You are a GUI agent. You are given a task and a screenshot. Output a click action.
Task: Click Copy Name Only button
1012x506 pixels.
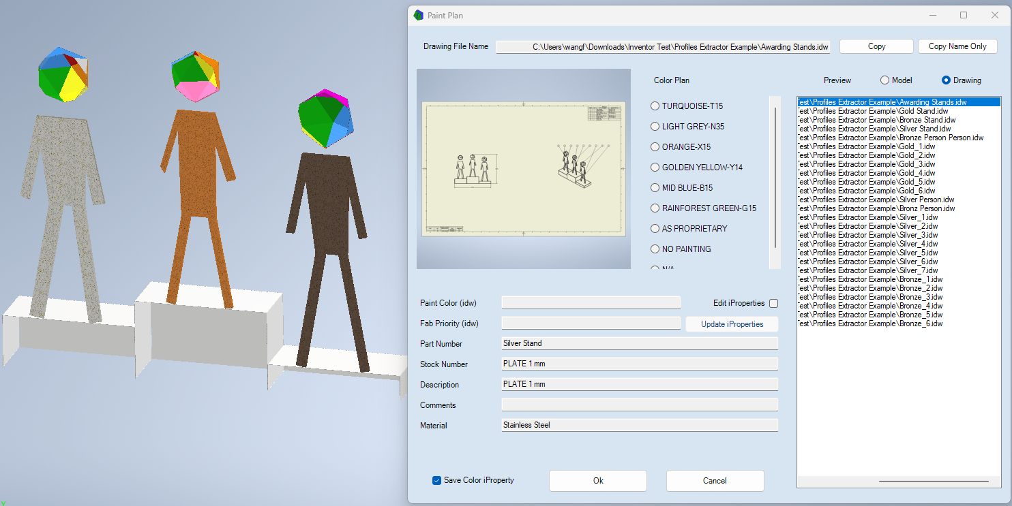coord(957,46)
